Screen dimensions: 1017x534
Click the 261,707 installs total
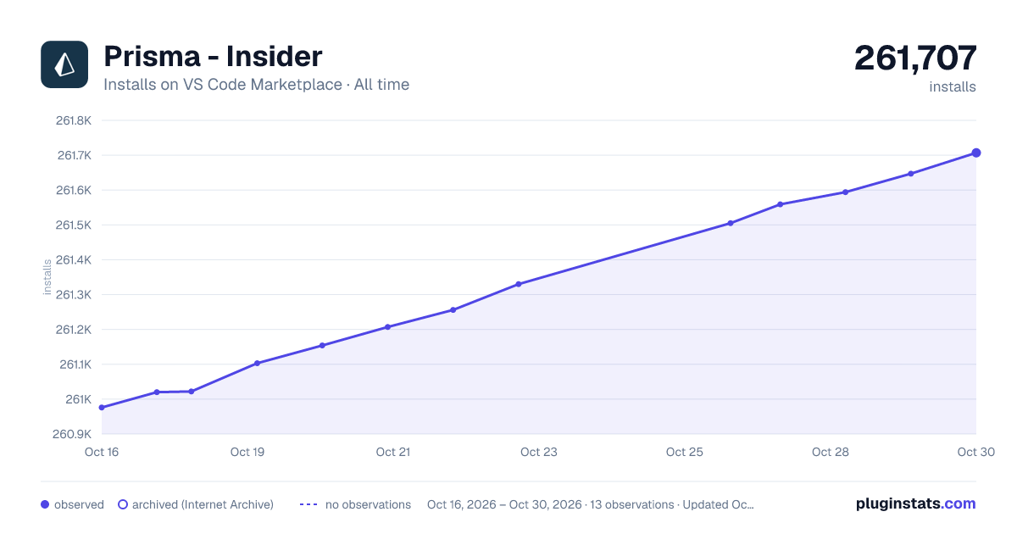pos(915,58)
